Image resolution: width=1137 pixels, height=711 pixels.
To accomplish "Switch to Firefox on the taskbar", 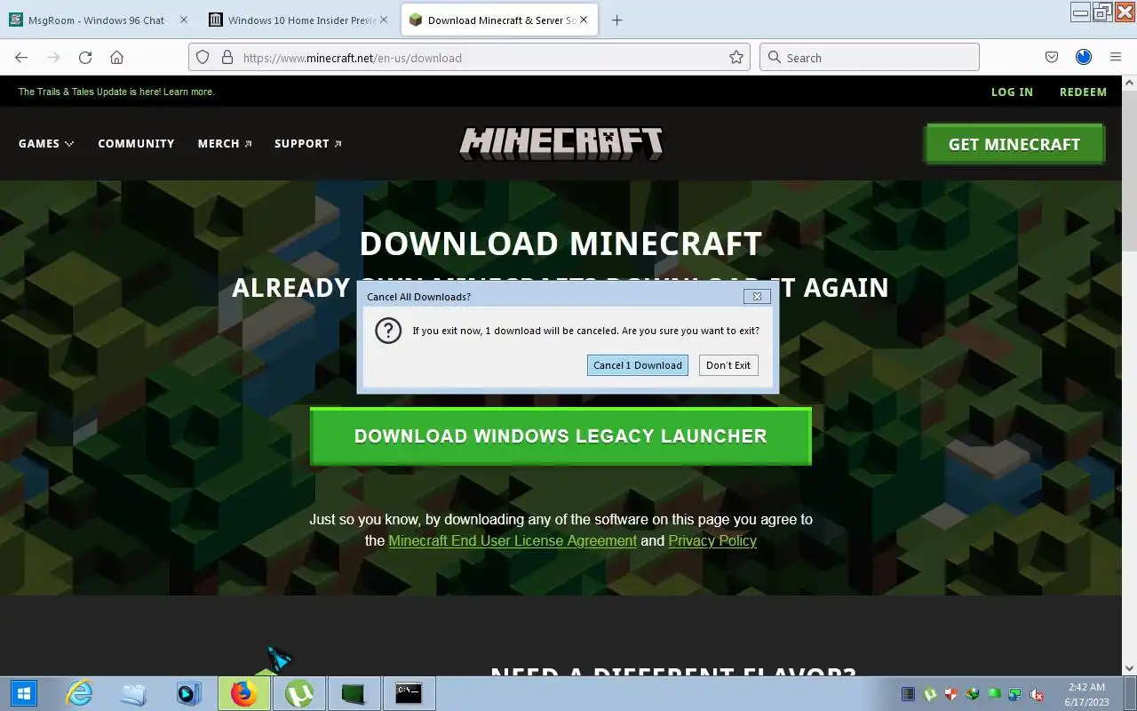I will pos(243,693).
